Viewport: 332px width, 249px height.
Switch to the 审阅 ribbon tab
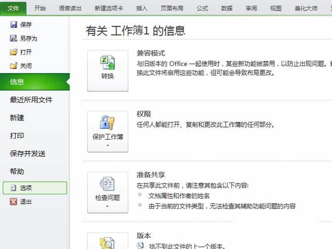[x=251, y=7]
